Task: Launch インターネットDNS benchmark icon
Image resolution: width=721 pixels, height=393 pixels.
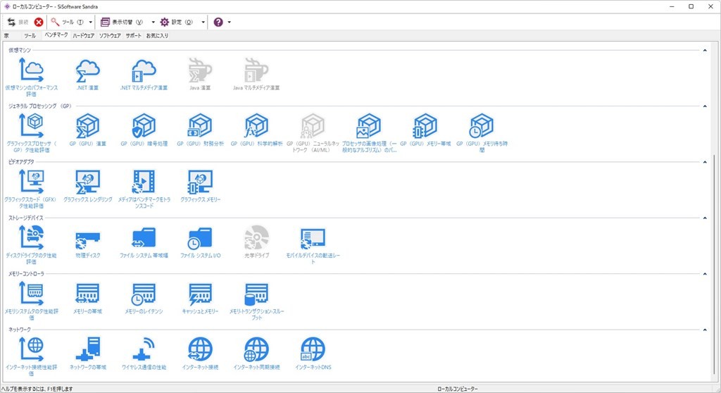Action: [313, 350]
